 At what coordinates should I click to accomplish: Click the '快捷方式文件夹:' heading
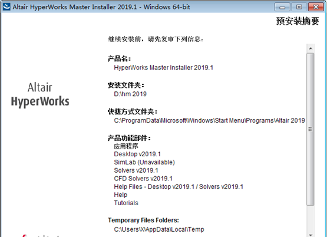[133, 111]
